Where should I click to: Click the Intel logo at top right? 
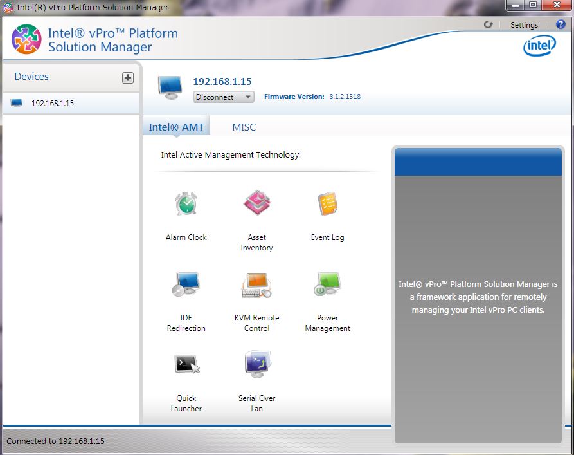tap(539, 46)
